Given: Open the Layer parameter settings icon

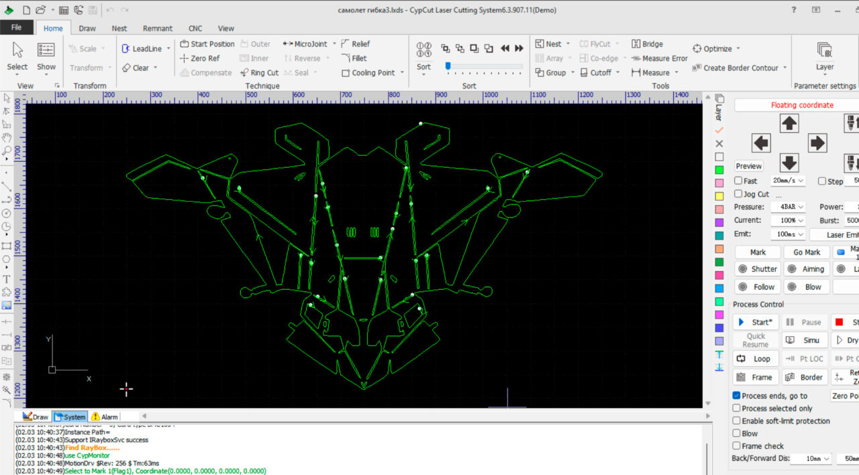Looking at the screenshot, I should click(x=825, y=50).
